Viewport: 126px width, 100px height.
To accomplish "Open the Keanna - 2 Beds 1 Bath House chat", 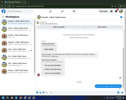I will coord(17,71).
